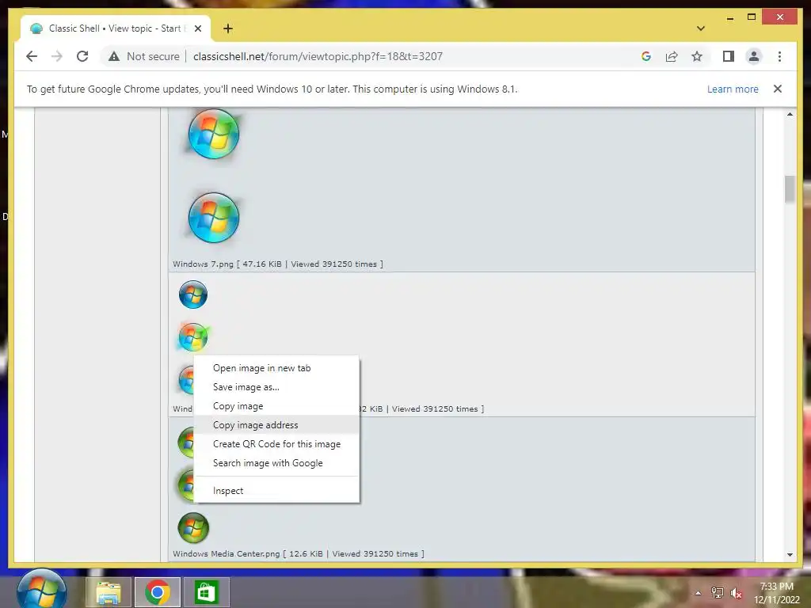Image resolution: width=811 pixels, height=608 pixels.
Task: Open the tab search dropdown chevron
Action: click(x=701, y=28)
